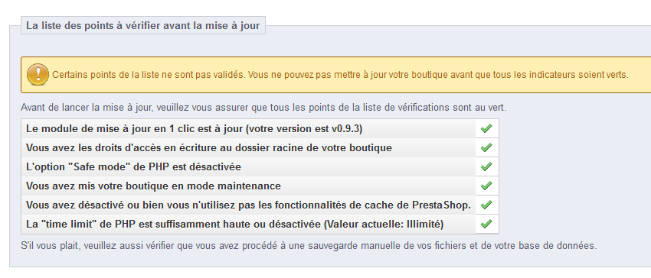Select the boutique en mode maintenance row

(260, 186)
